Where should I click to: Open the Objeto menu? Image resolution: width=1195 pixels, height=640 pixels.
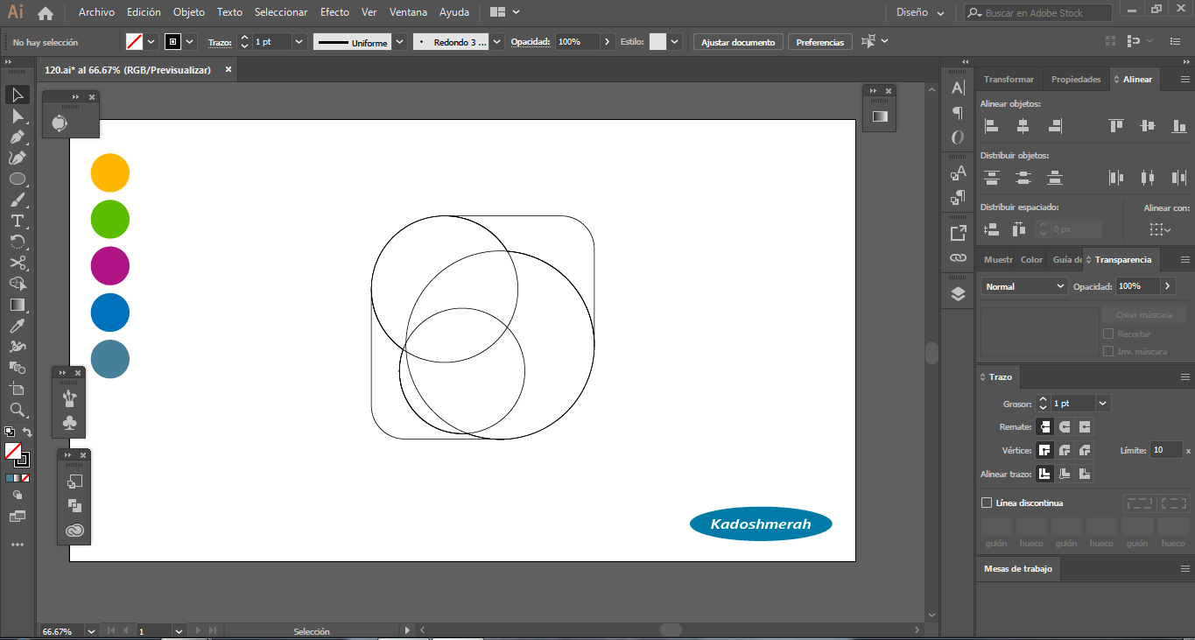(189, 12)
